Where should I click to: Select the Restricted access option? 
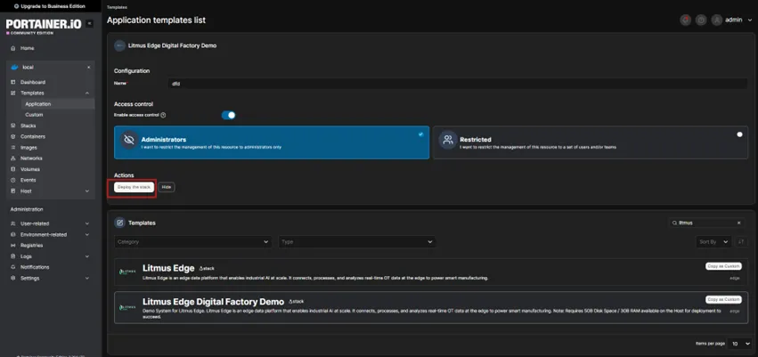tap(591, 142)
